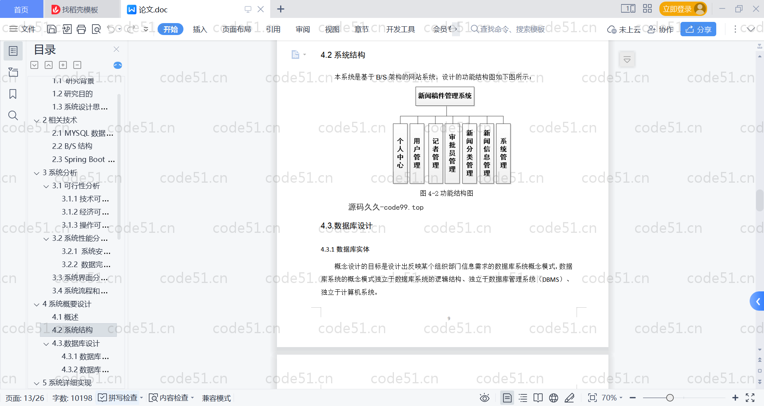Open Print Preview icon
The image size is (764, 406).
coord(96,29)
